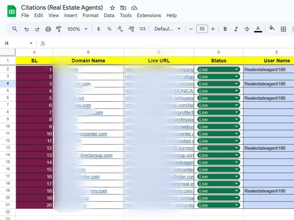Open the Format menu
Screen dimensions: 294x220
pos(91,15)
